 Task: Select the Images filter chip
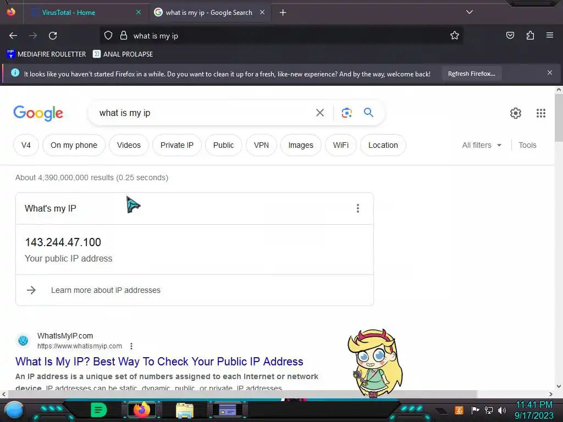click(x=301, y=145)
